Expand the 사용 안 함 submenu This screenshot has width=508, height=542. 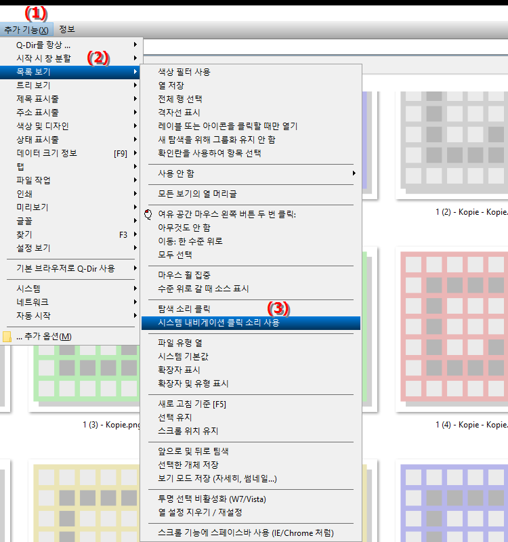pos(251,173)
